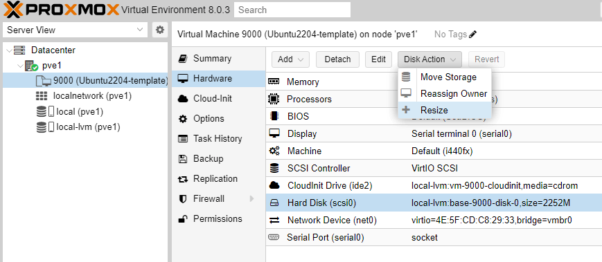Expand the Firewall submenu arrow
602x262 pixels.
tap(252, 199)
